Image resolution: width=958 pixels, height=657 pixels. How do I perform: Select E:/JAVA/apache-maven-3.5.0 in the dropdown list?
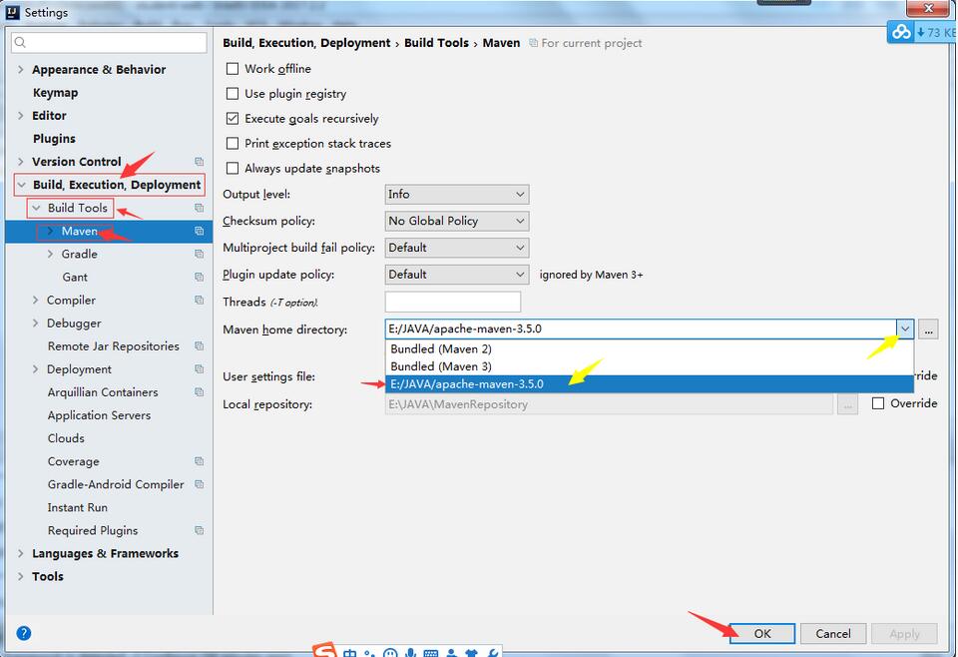pyautogui.click(x=650, y=383)
